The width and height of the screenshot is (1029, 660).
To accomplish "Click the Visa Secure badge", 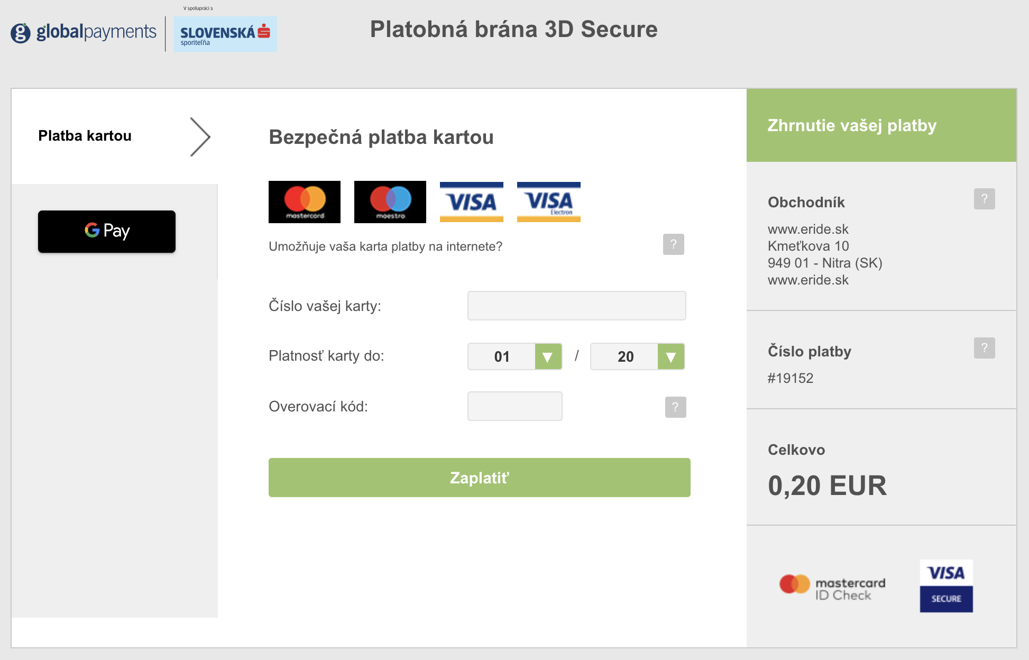I will (947, 586).
